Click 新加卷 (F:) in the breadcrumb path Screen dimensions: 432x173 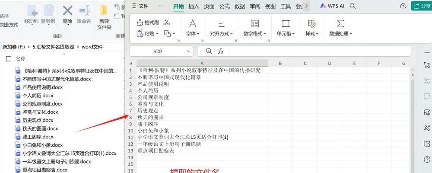point(14,47)
